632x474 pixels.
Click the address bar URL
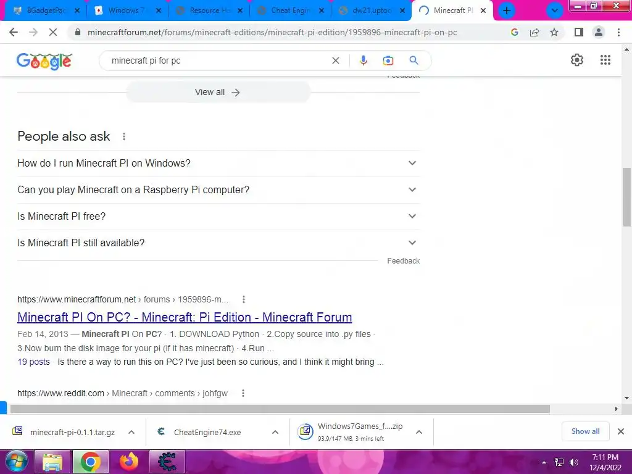[272, 32]
